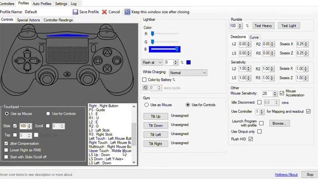Open the Flash at dropdown
This screenshot has width=318, height=179.
coord(152,63)
